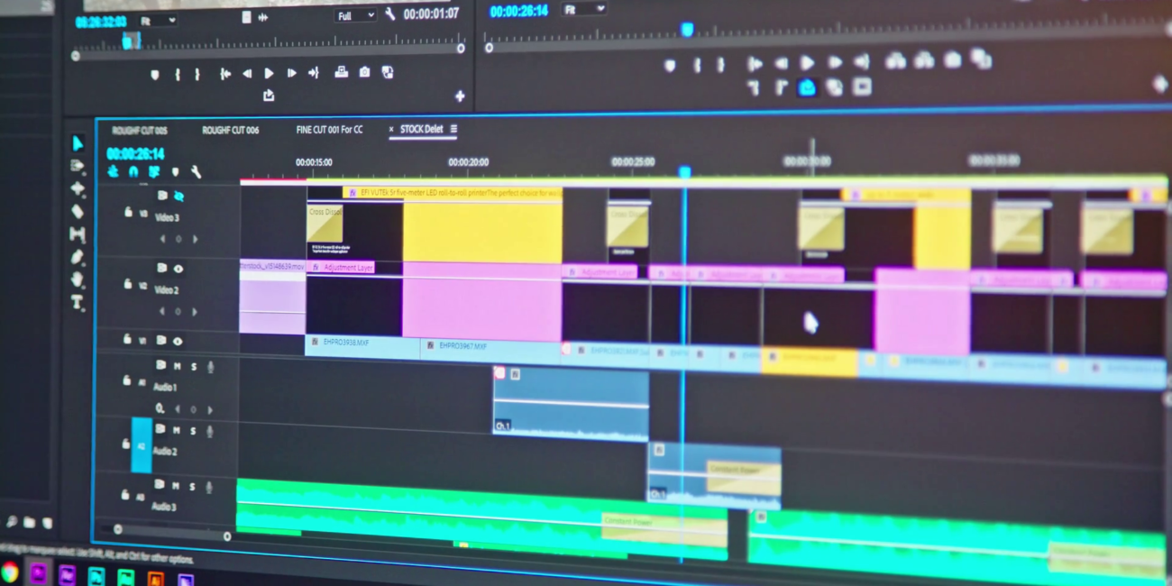Play the Program Monitor sequence
The width and height of the screenshot is (1172, 586).
[807, 62]
